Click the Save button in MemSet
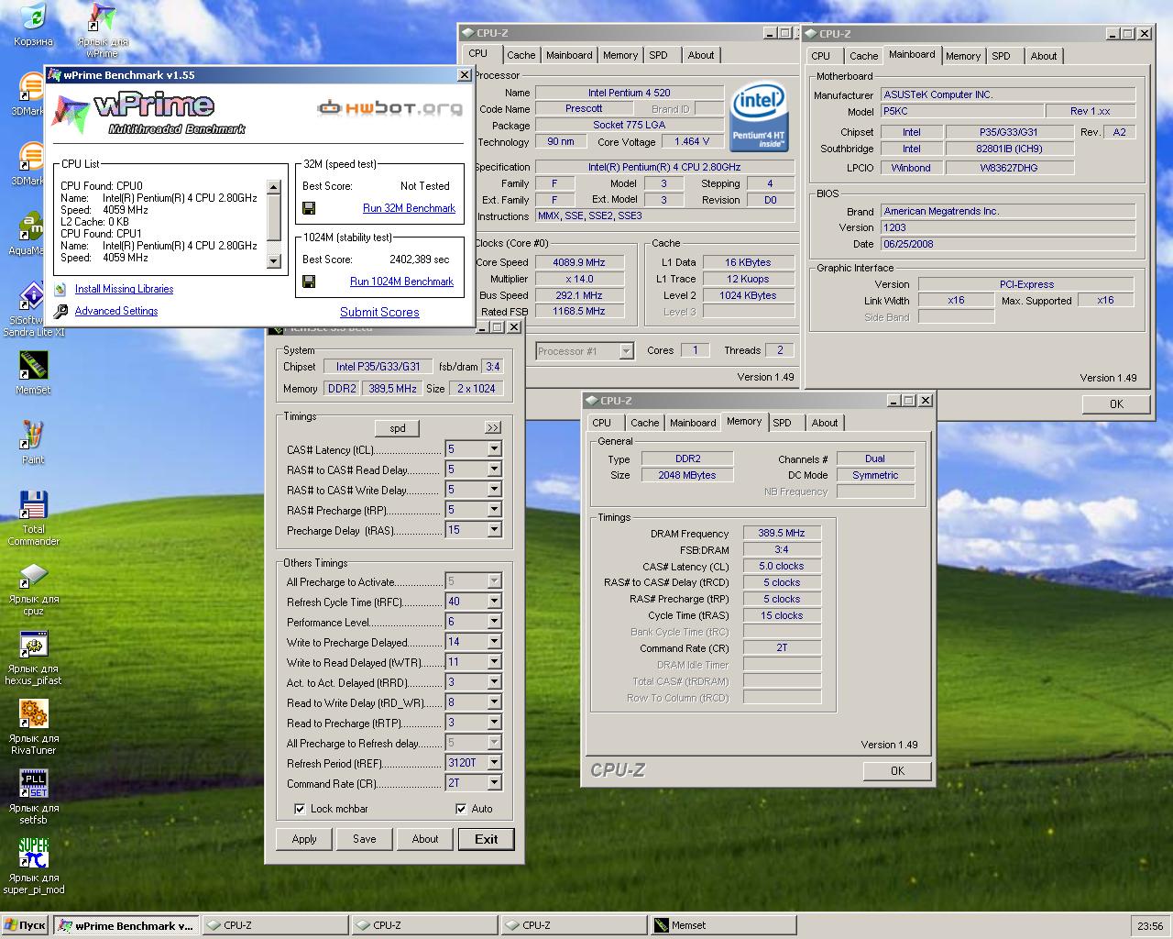The height and width of the screenshot is (939, 1173). (365, 839)
